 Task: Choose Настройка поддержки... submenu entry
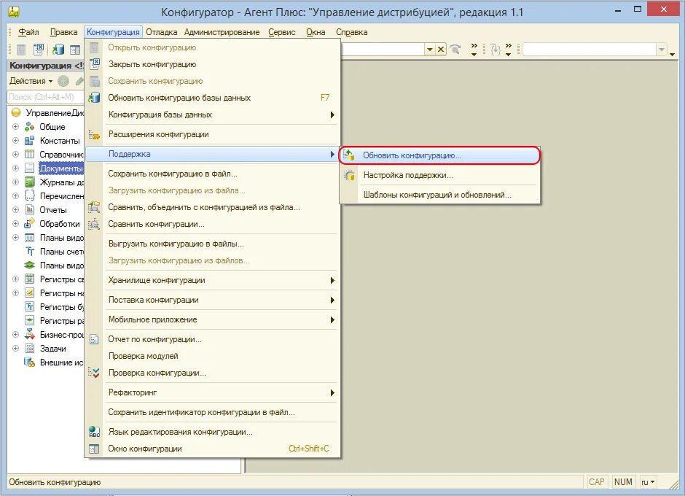coord(440,175)
